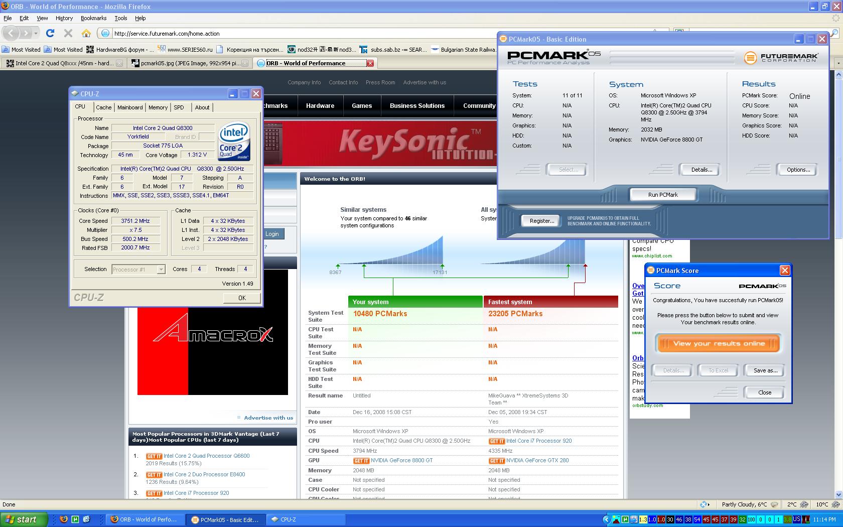Click Close in PCMark Score dialog
The image size is (843, 527).
click(x=765, y=392)
